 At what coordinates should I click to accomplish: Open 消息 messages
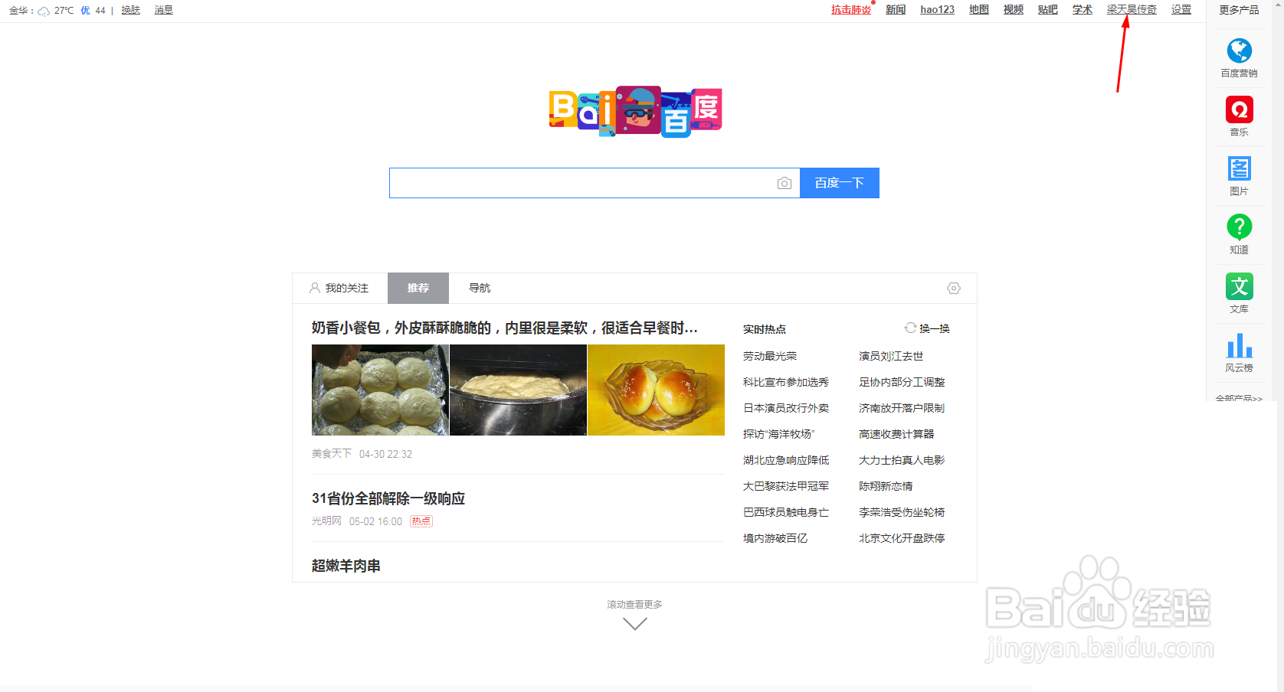click(163, 10)
